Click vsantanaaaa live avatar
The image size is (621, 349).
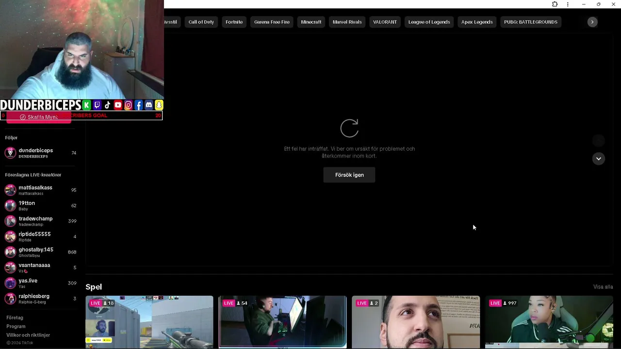pos(10,268)
